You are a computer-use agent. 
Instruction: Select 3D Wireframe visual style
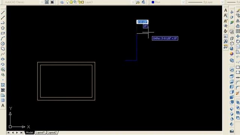232,38
